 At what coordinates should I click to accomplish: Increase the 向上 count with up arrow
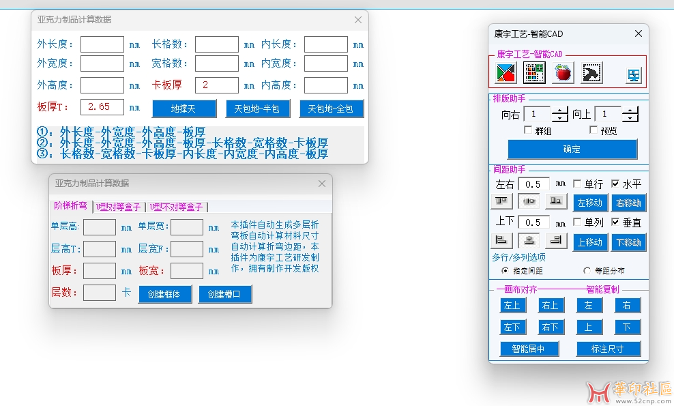(x=630, y=111)
